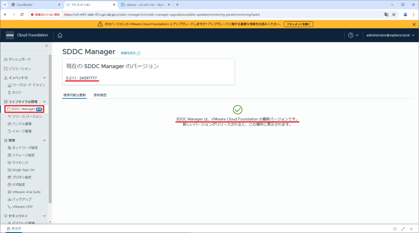Click the translate page icon in address bar
Image resolution: width=419 pixels, height=233 pixels.
[x=386, y=15]
